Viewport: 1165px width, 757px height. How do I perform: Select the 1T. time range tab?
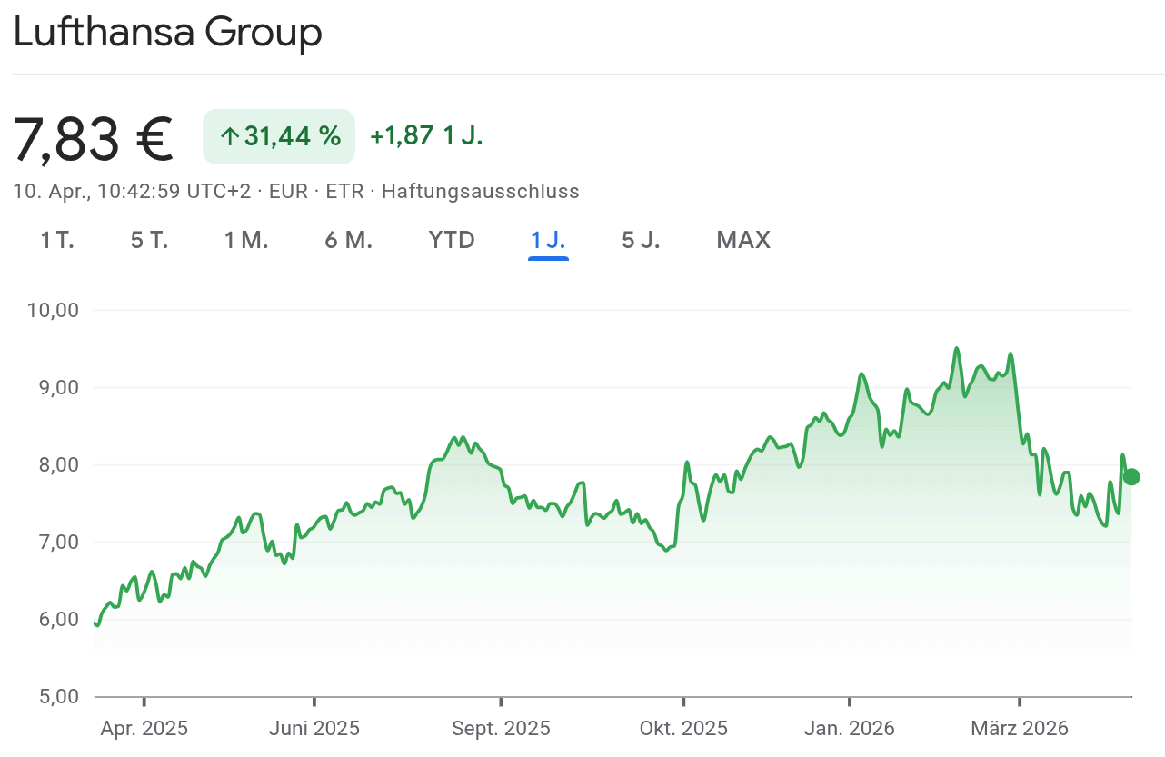pos(57,240)
